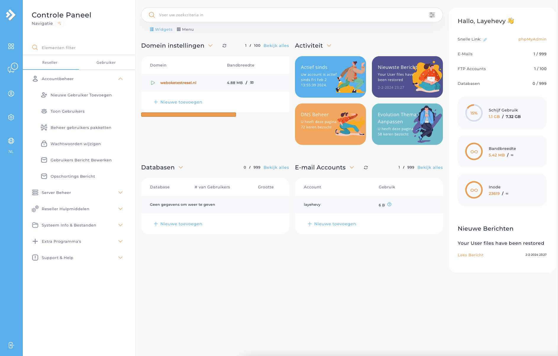Open search filters via the sliders icon

[x=432, y=14]
